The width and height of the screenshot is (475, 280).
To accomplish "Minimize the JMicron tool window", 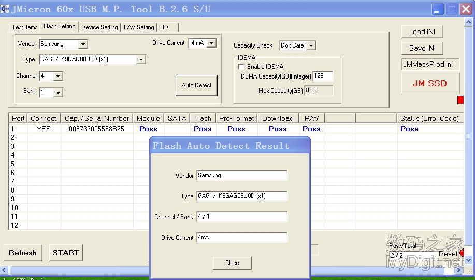I will 438,9.
